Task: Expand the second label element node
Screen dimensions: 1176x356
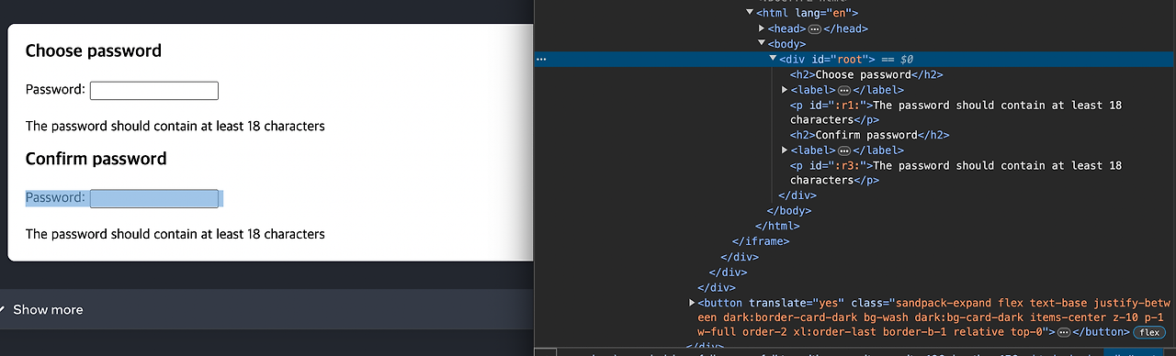Action: [785, 150]
